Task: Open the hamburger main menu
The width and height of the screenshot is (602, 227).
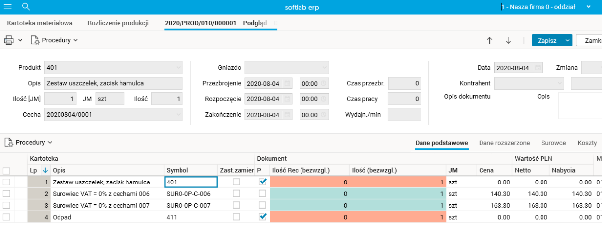Action: (7, 7)
